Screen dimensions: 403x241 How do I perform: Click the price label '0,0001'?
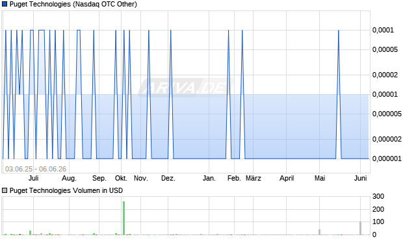[x=383, y=31]
